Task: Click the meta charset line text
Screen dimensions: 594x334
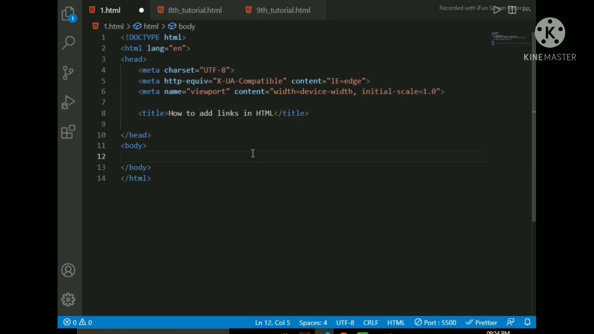Action: pyautogui.click(x=186, y=70)
